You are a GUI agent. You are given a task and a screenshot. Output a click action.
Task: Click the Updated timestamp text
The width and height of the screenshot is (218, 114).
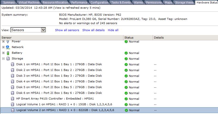point(51,8)
